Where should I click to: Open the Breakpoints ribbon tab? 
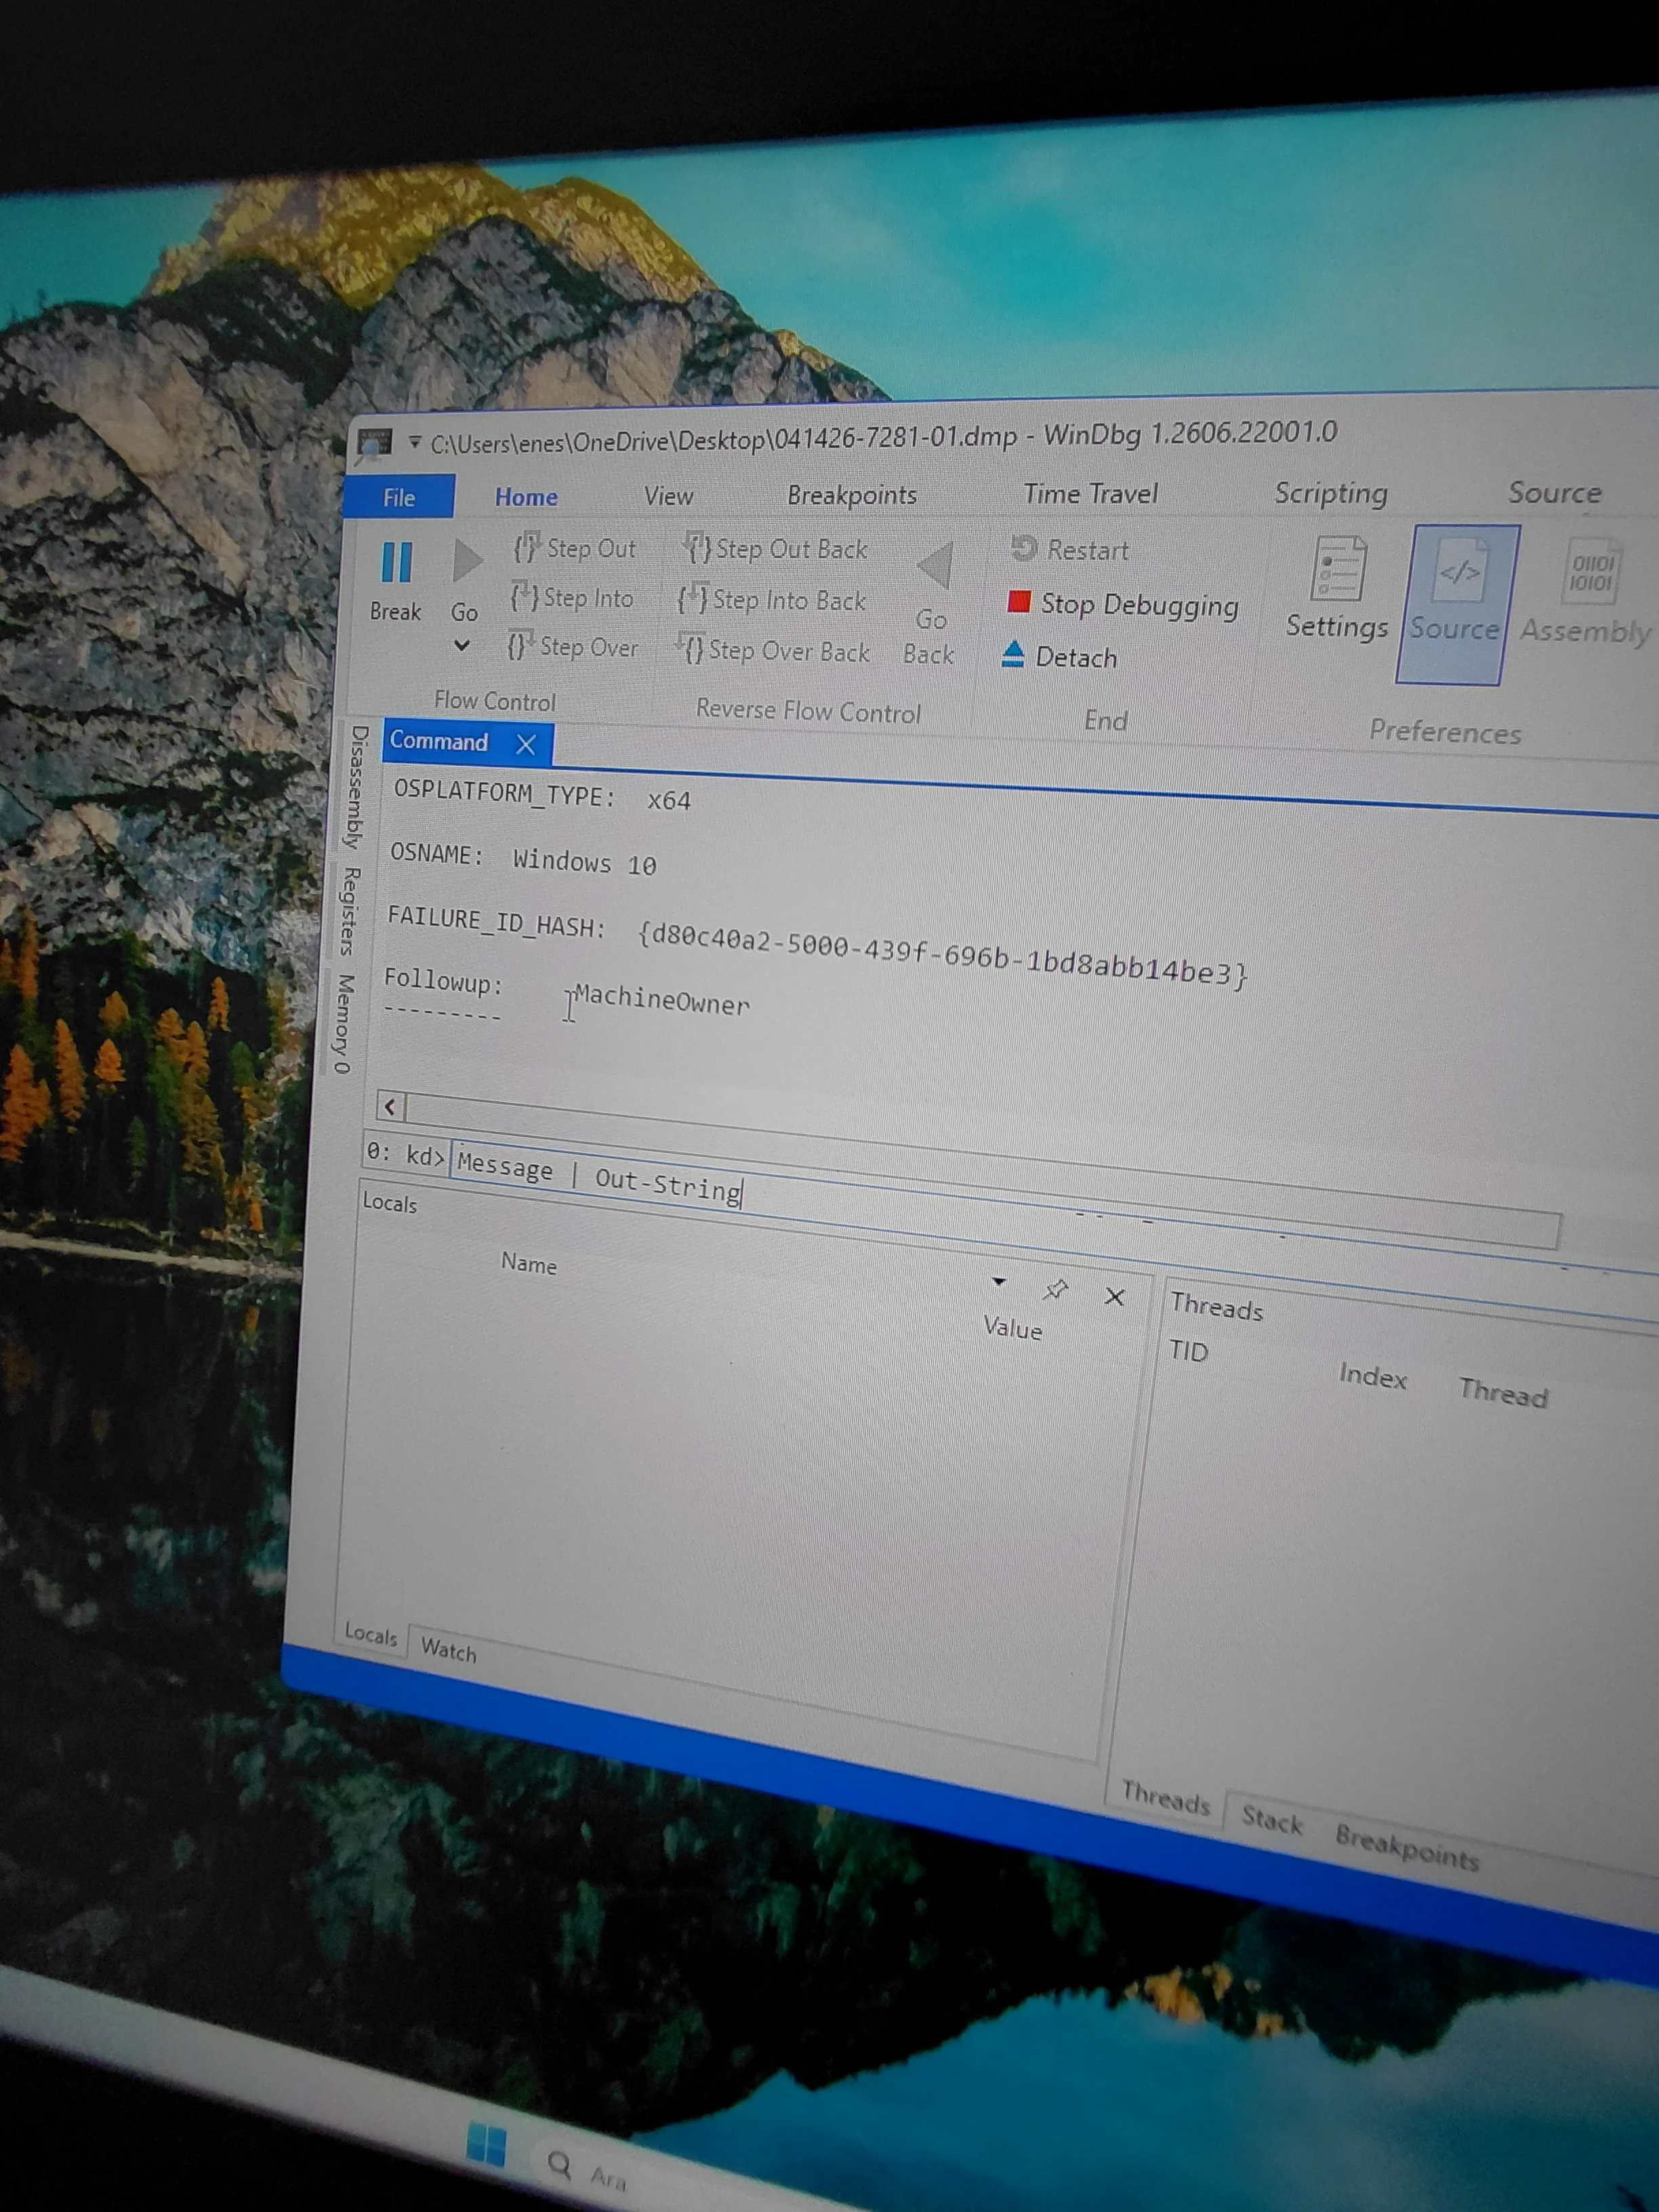point(852,495)
